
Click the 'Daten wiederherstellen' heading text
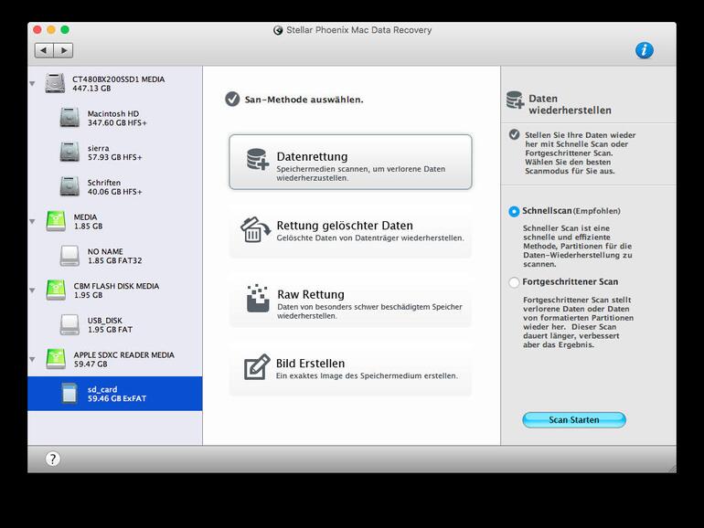coord(570,104)
